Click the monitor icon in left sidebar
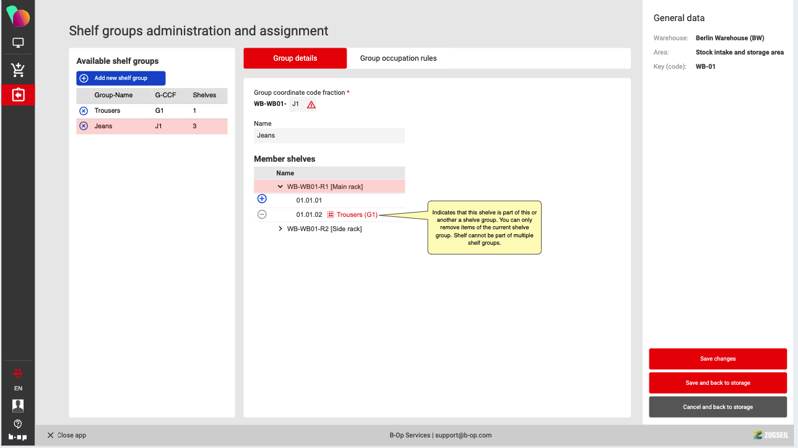This screenshot has width=798, height=448. [18, 43]
